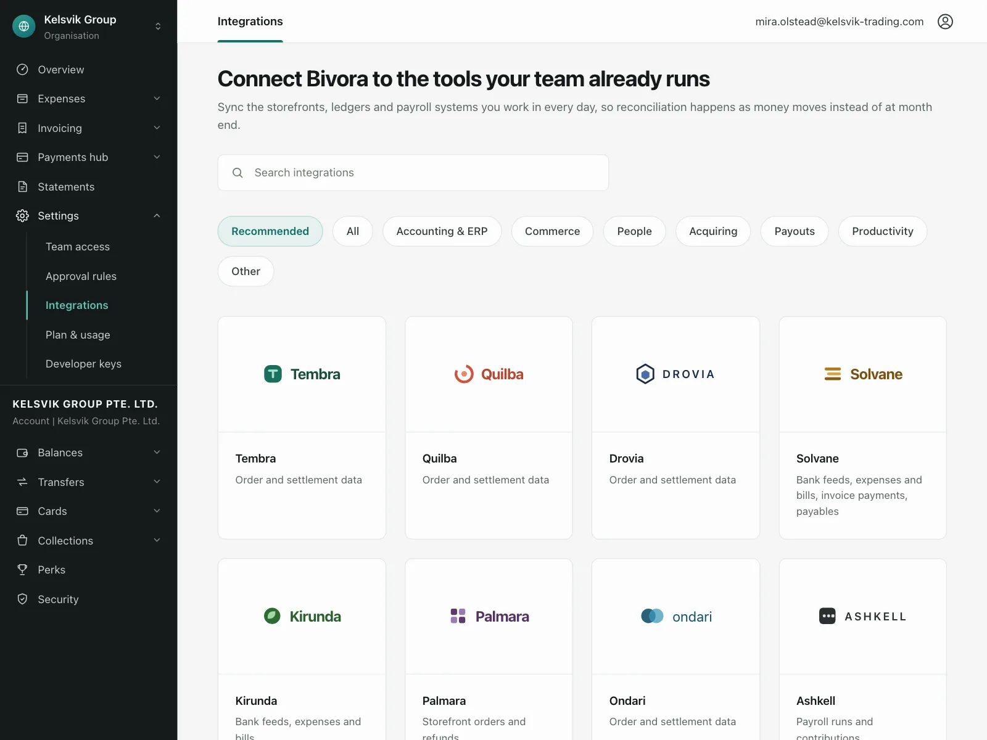Viewport: 987px width, 740px height.
Task: Click the 'Kirunda' card title text
Action: [256, 701]
